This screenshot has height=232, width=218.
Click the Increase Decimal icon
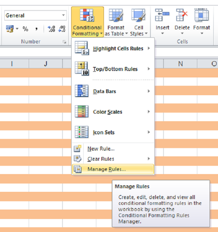51,29
